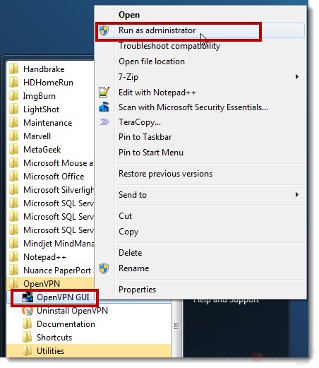The width and height of the screenshot is (319, 368).
Task: Select Rename in the context menu
Action: [x=134, y=268]
